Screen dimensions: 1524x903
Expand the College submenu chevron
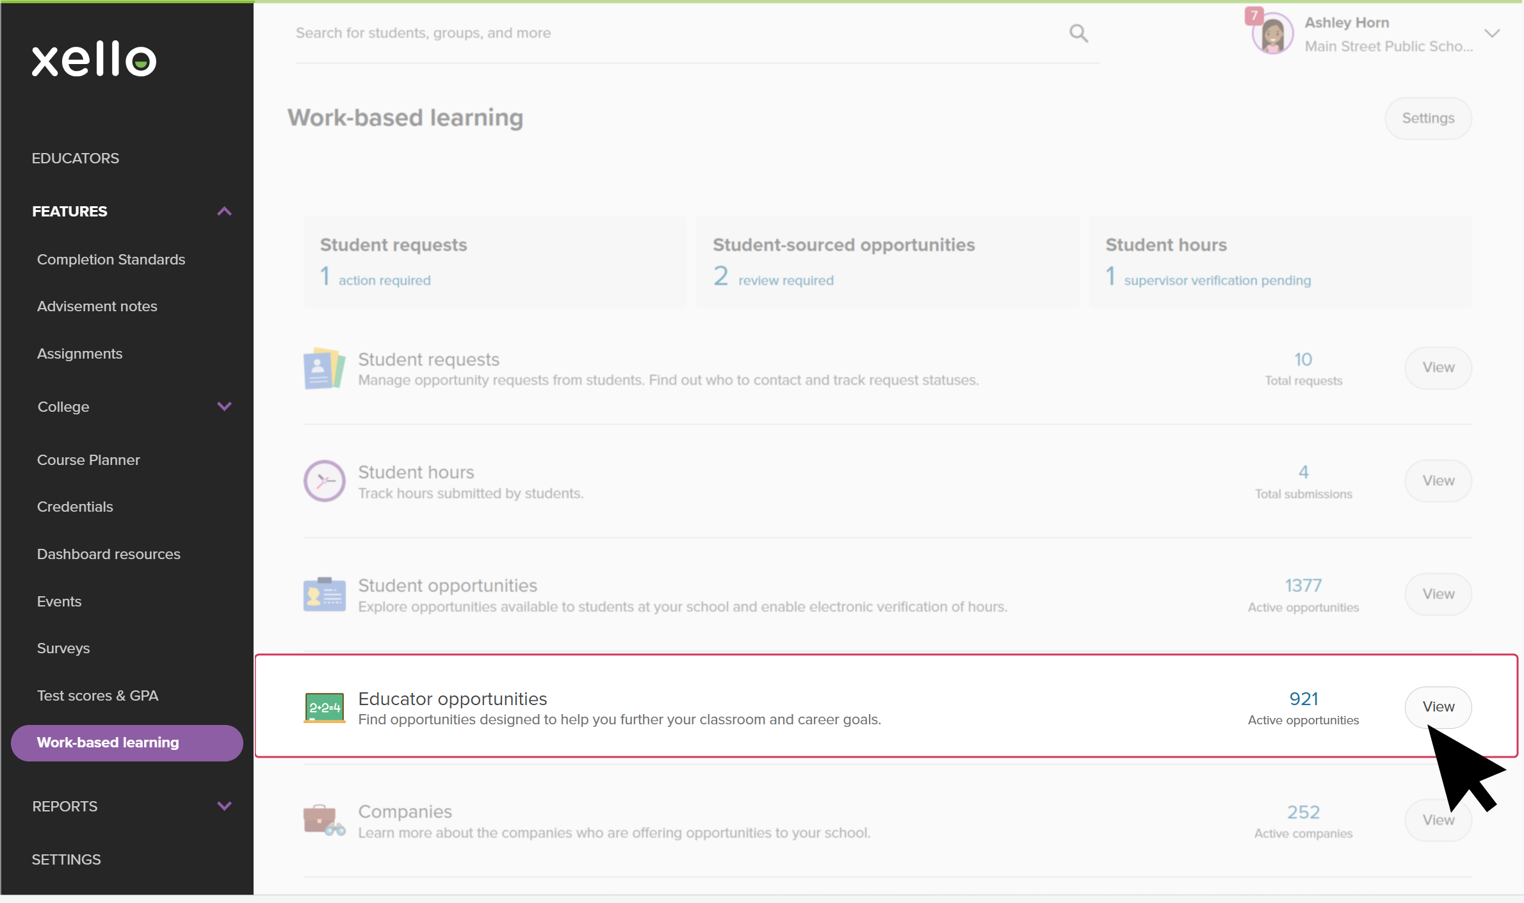[x=224, y=407]
